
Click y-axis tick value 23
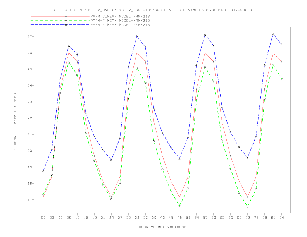[30, 102]
